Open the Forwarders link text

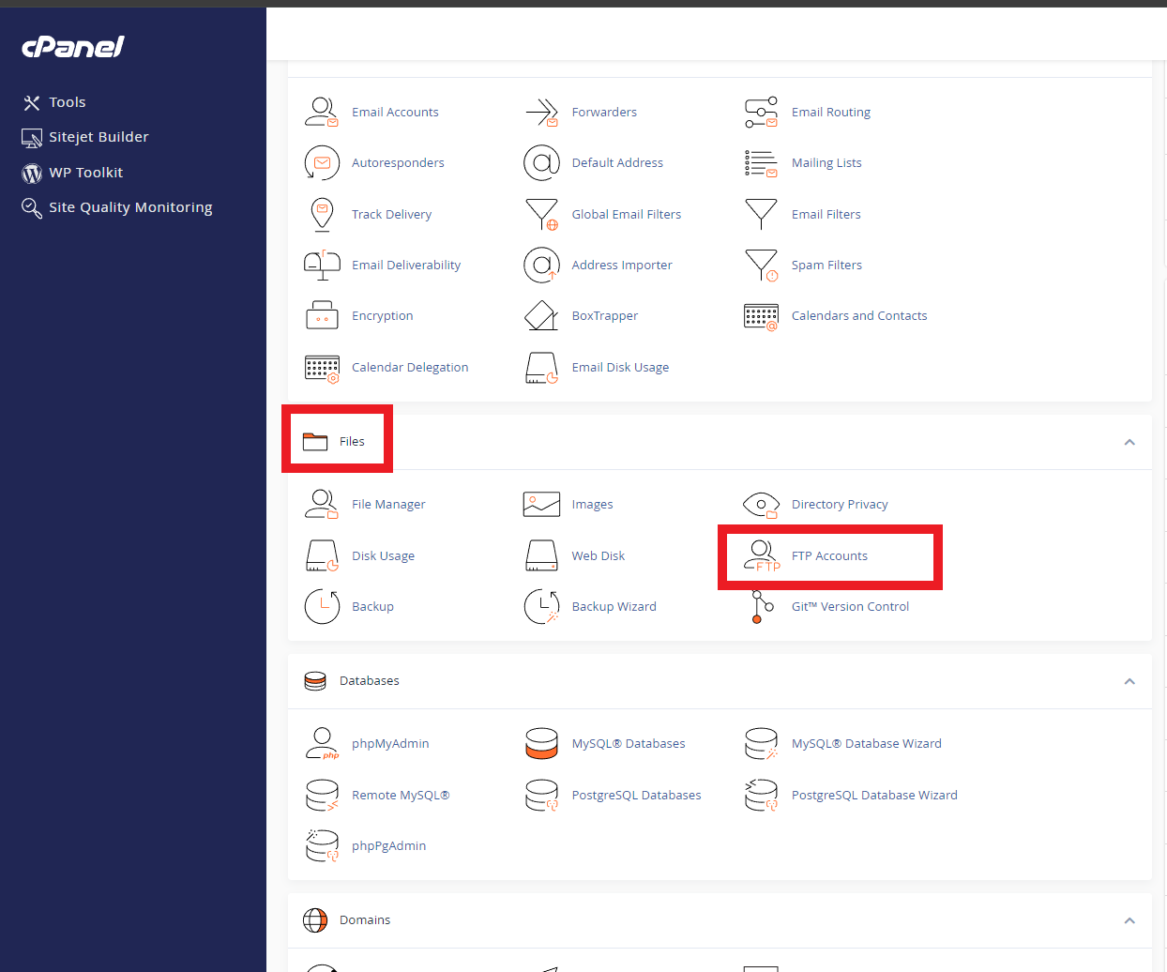pyautogui.click(x=604, y=112)
